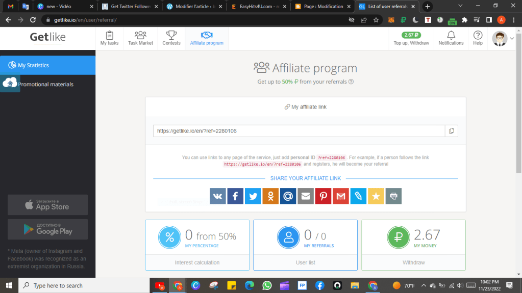Open User list under My Referrals
Viewport: 522px width, 293px height.
(305, 262)
